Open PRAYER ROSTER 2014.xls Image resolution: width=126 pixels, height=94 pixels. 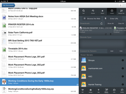[39, 25]
